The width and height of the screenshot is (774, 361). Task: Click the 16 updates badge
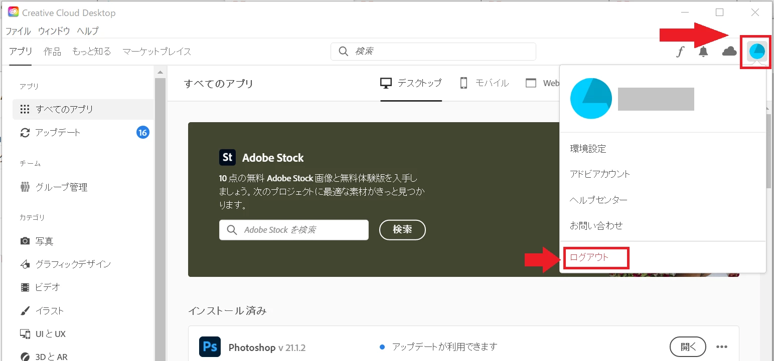tap(143, 132)
